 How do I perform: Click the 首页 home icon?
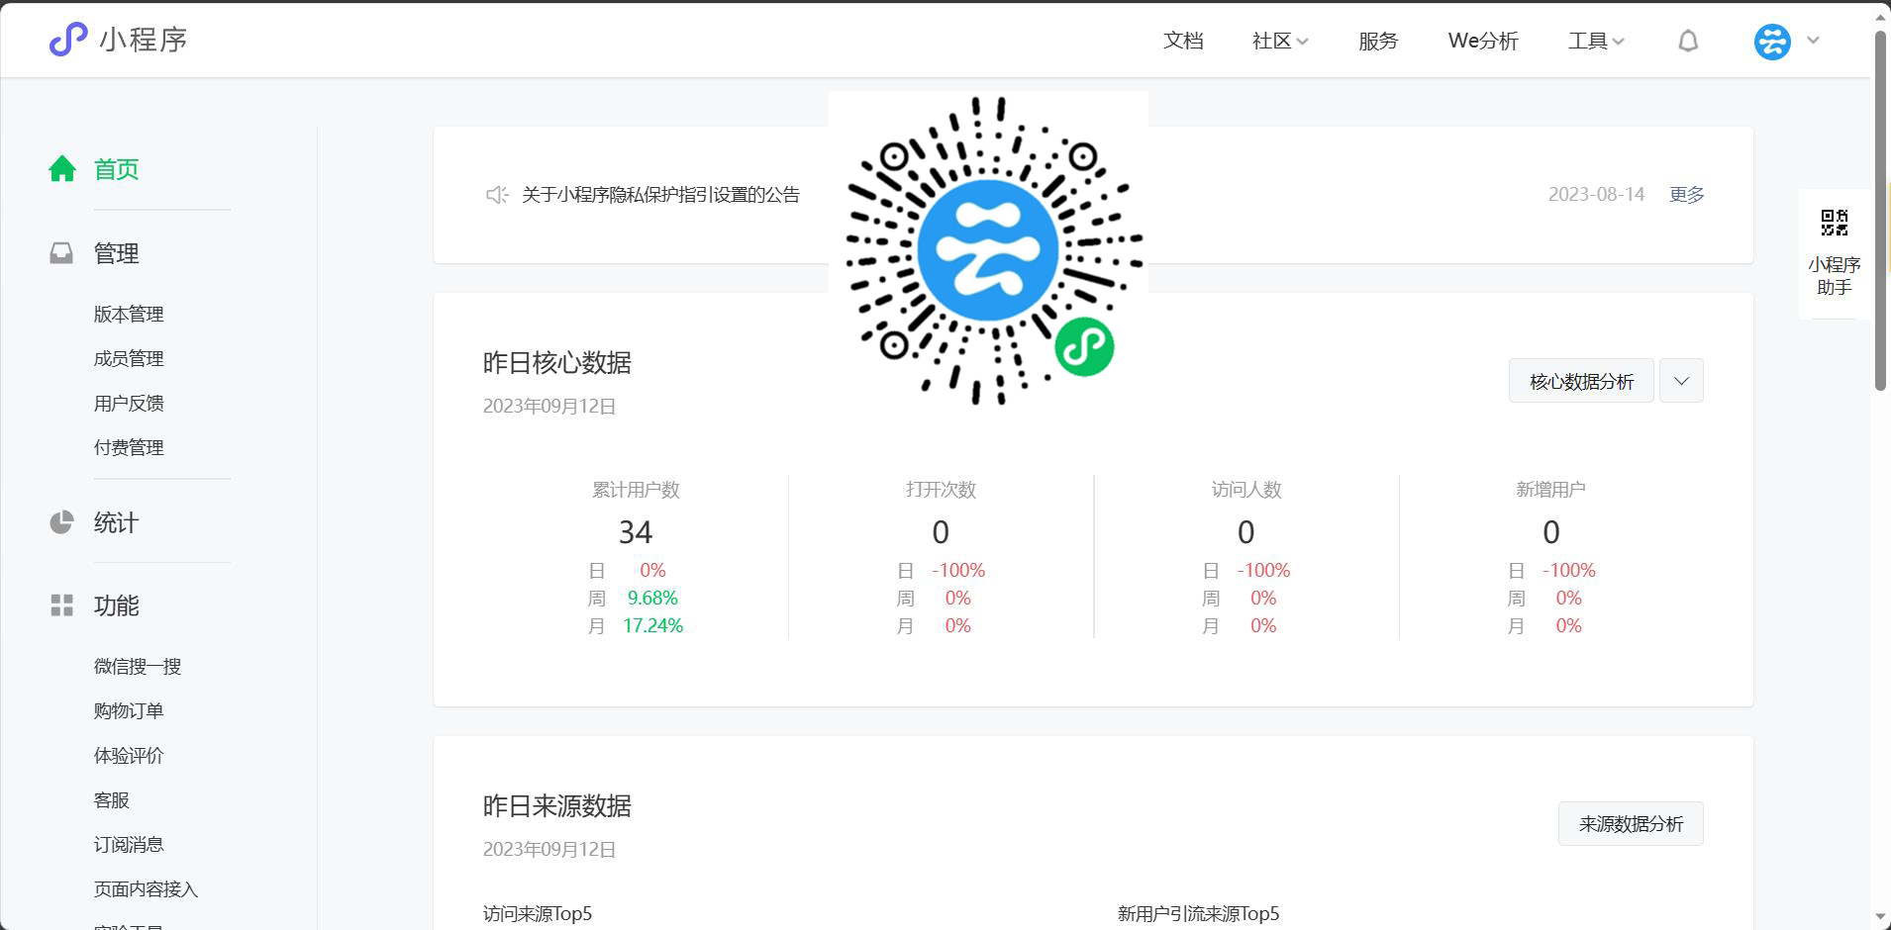pos(62,169)
